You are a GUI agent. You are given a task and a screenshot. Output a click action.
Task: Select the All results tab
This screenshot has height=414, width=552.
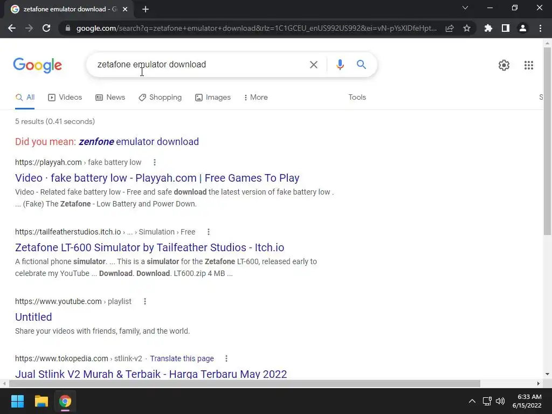tap(25, 97)
